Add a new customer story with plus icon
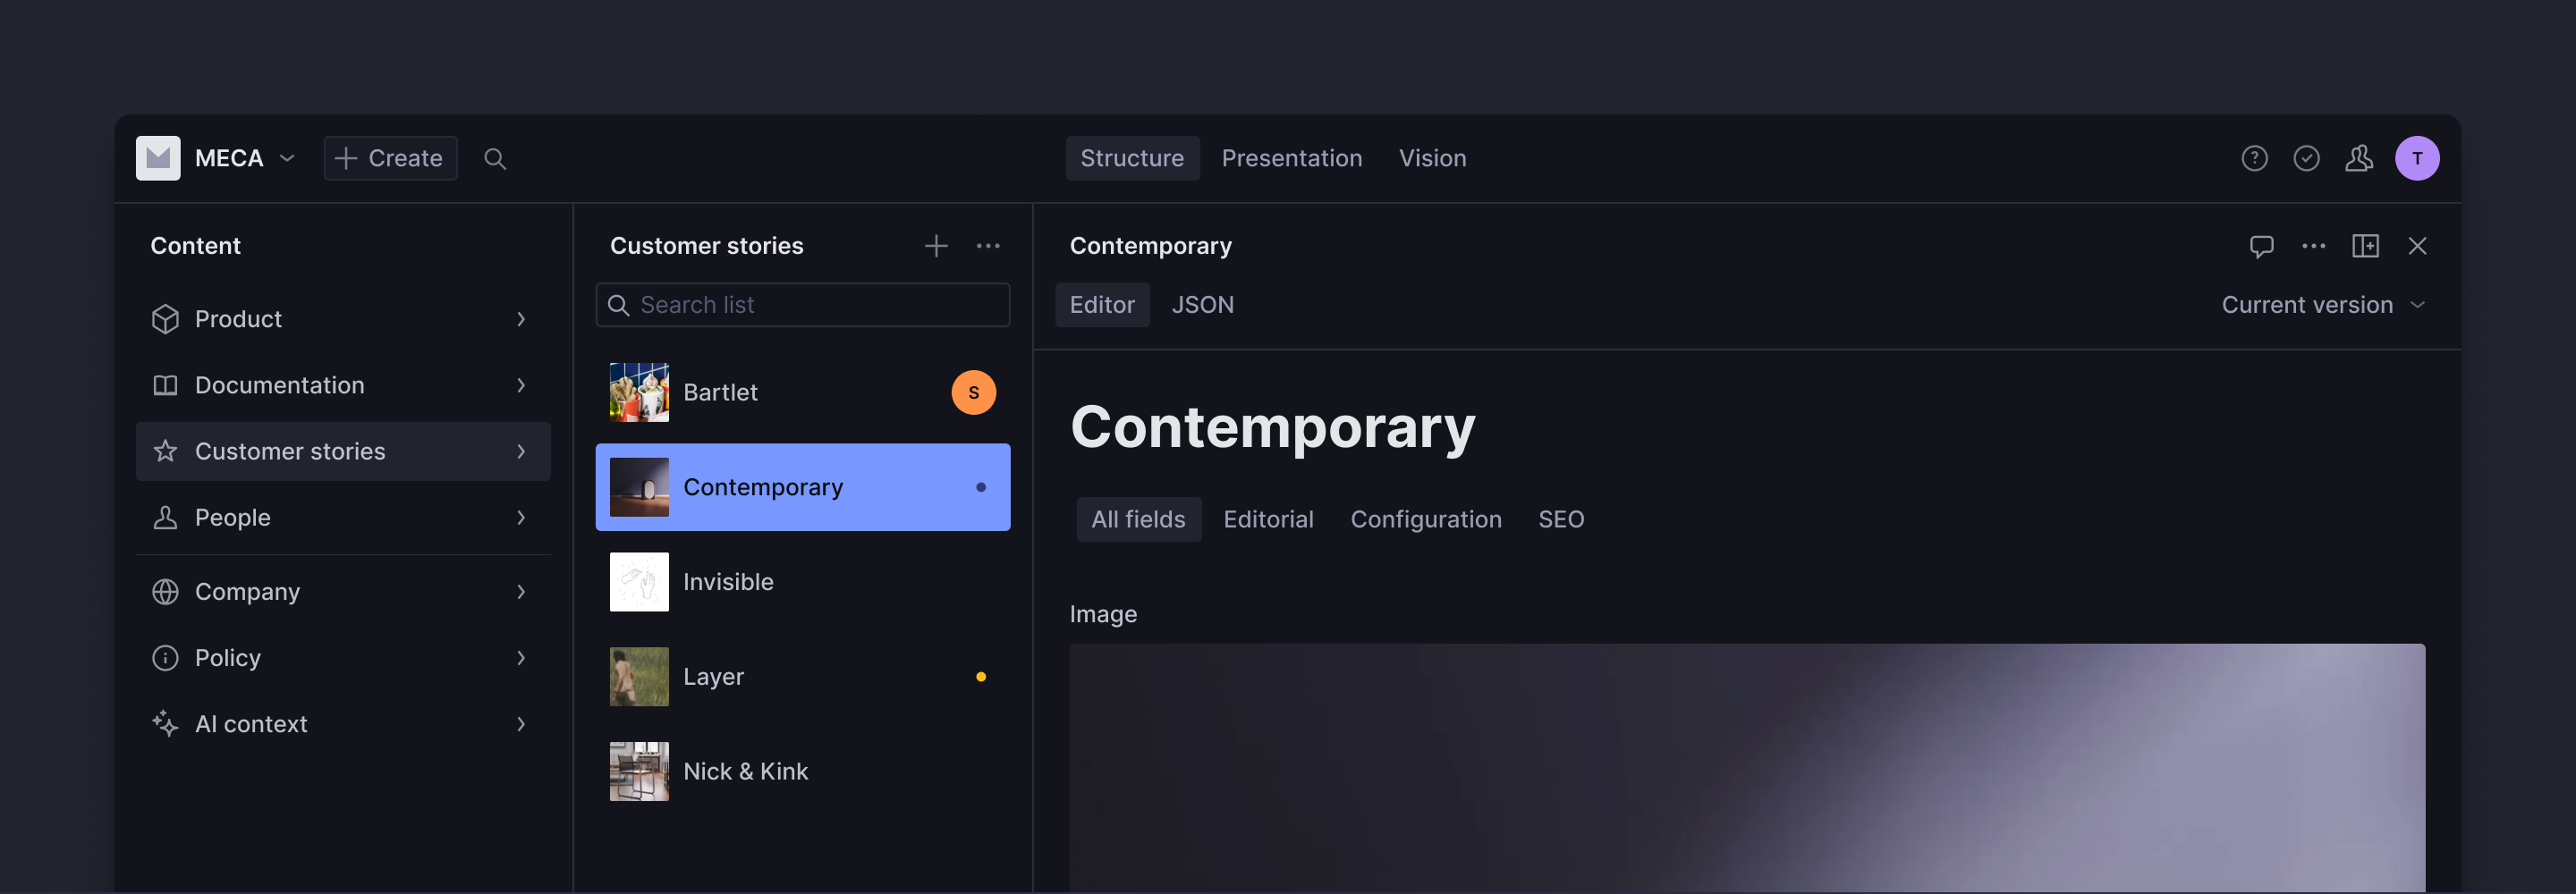Viewport: 2576px width, 894px height. (935, 246)
